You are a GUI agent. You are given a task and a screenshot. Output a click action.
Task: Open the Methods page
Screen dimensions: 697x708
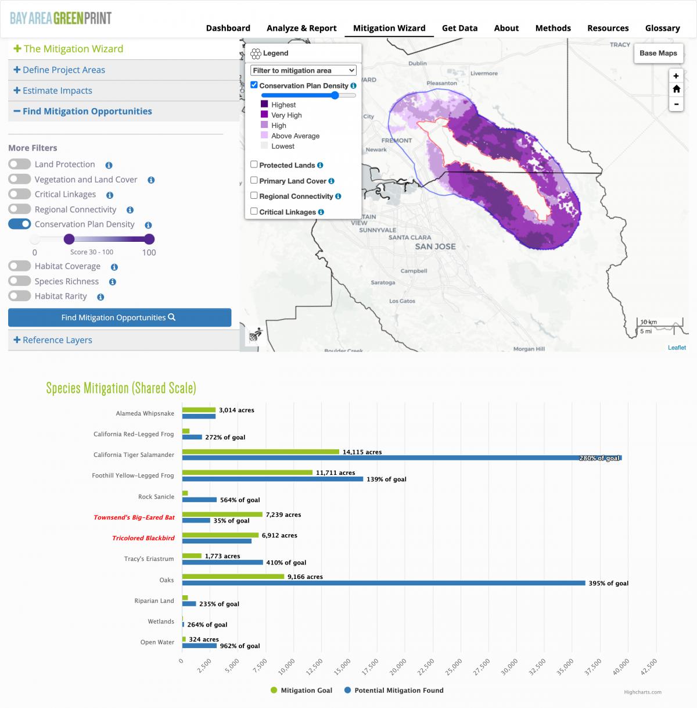553,28
